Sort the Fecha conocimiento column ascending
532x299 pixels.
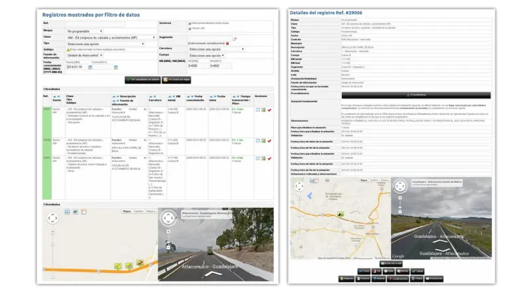[x=188, y=96]
